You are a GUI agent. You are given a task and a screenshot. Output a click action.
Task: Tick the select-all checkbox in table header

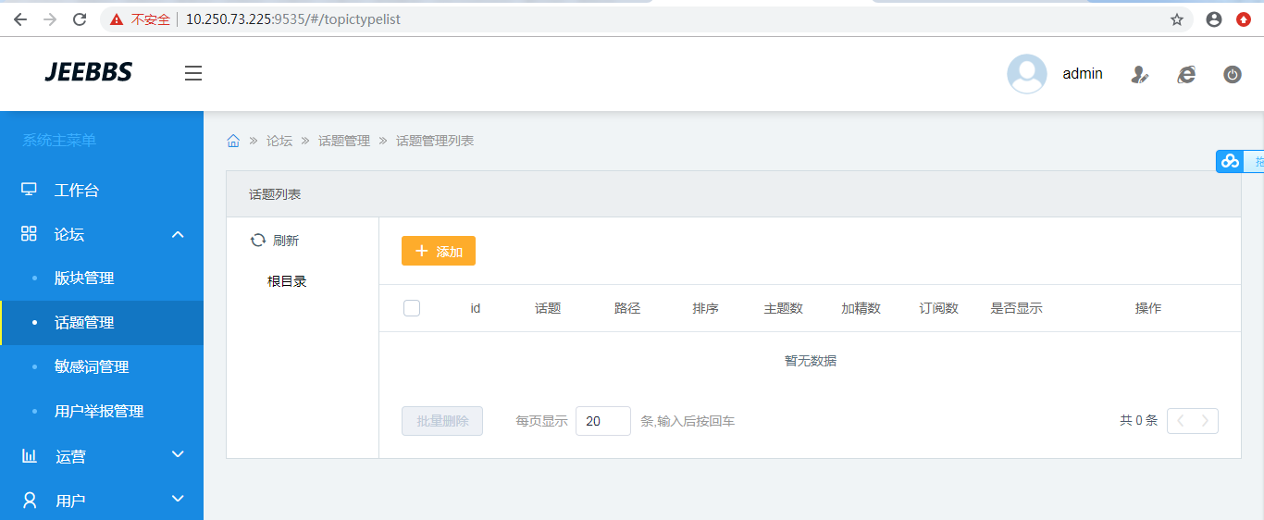tap(412, 308)
